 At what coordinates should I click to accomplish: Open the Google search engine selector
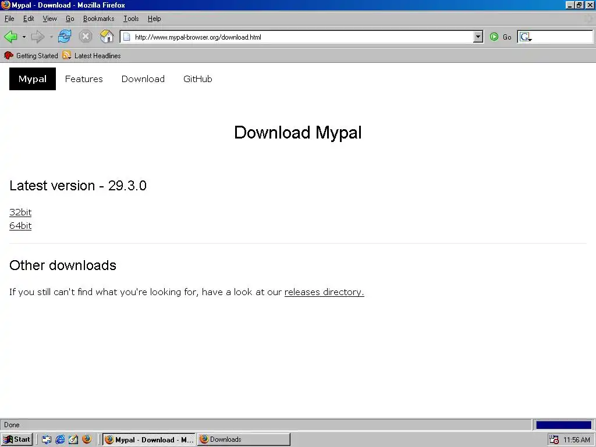[x=526, y=37]
